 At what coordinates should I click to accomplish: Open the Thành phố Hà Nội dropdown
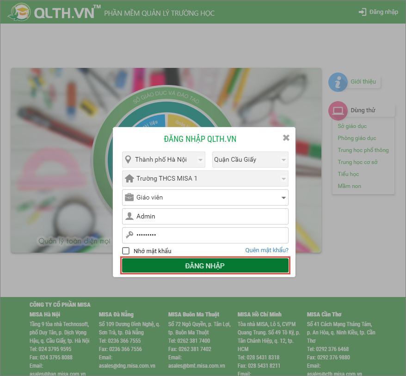pyautogui.click(x=164, y=159)
